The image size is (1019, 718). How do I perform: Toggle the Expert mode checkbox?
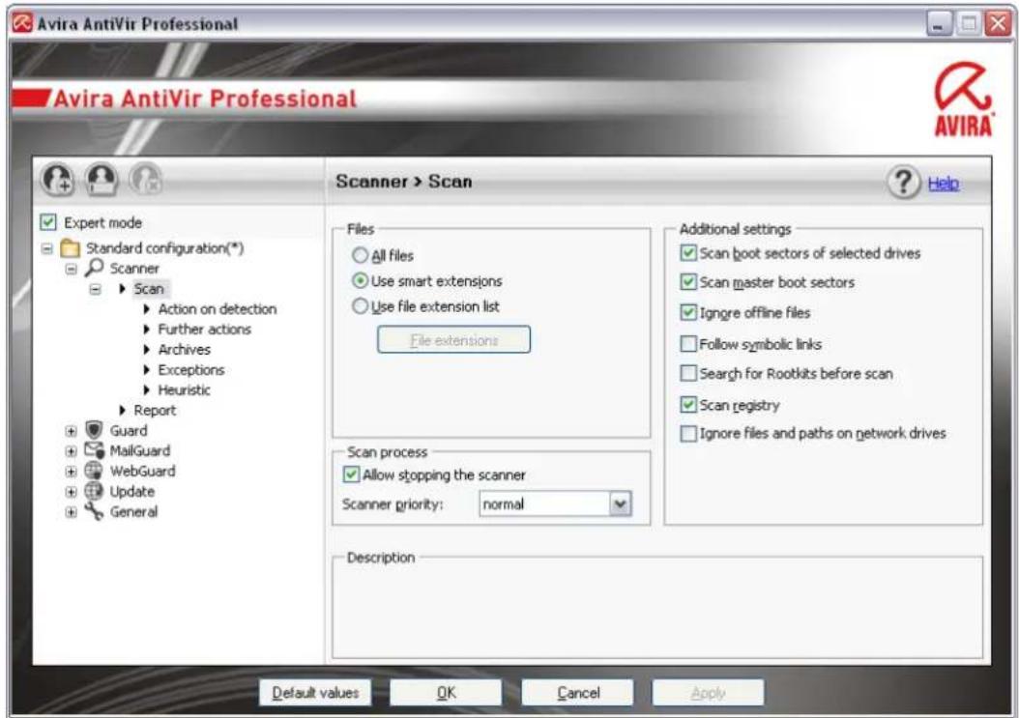48,222
